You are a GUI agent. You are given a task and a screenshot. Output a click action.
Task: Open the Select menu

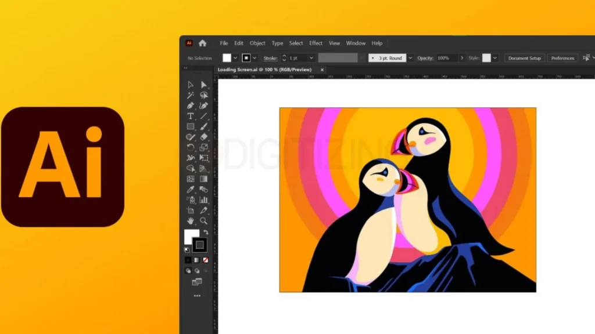296,43
